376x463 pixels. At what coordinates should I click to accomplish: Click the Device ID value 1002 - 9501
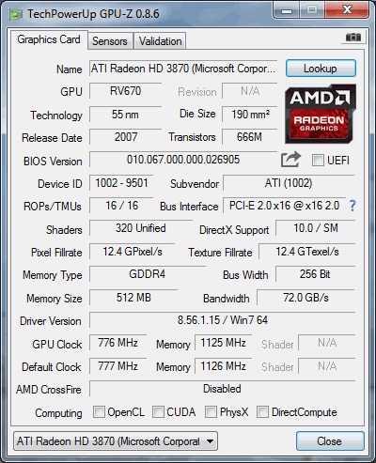click(x=121, y=183)
